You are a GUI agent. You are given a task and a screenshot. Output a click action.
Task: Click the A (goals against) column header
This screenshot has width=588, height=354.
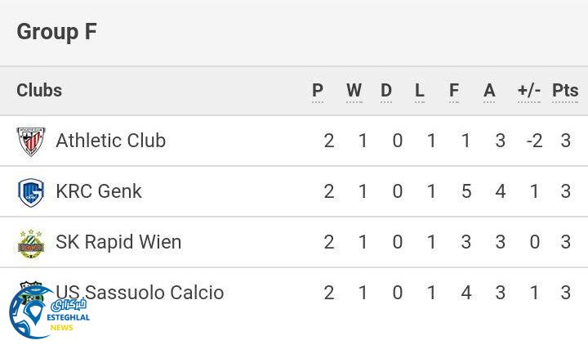coord(489,91)
